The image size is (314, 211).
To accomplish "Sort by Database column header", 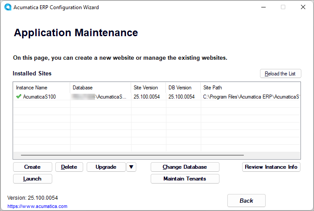I will [101, 88].
